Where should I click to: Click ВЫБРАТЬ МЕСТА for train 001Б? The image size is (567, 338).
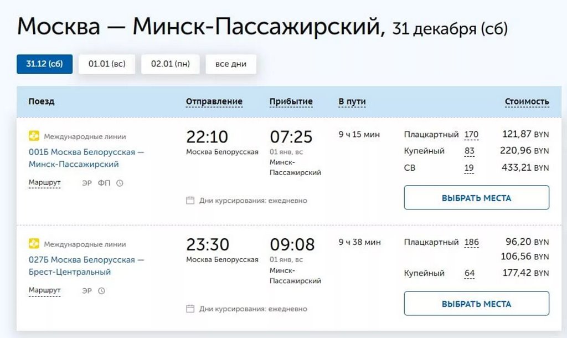476,197
